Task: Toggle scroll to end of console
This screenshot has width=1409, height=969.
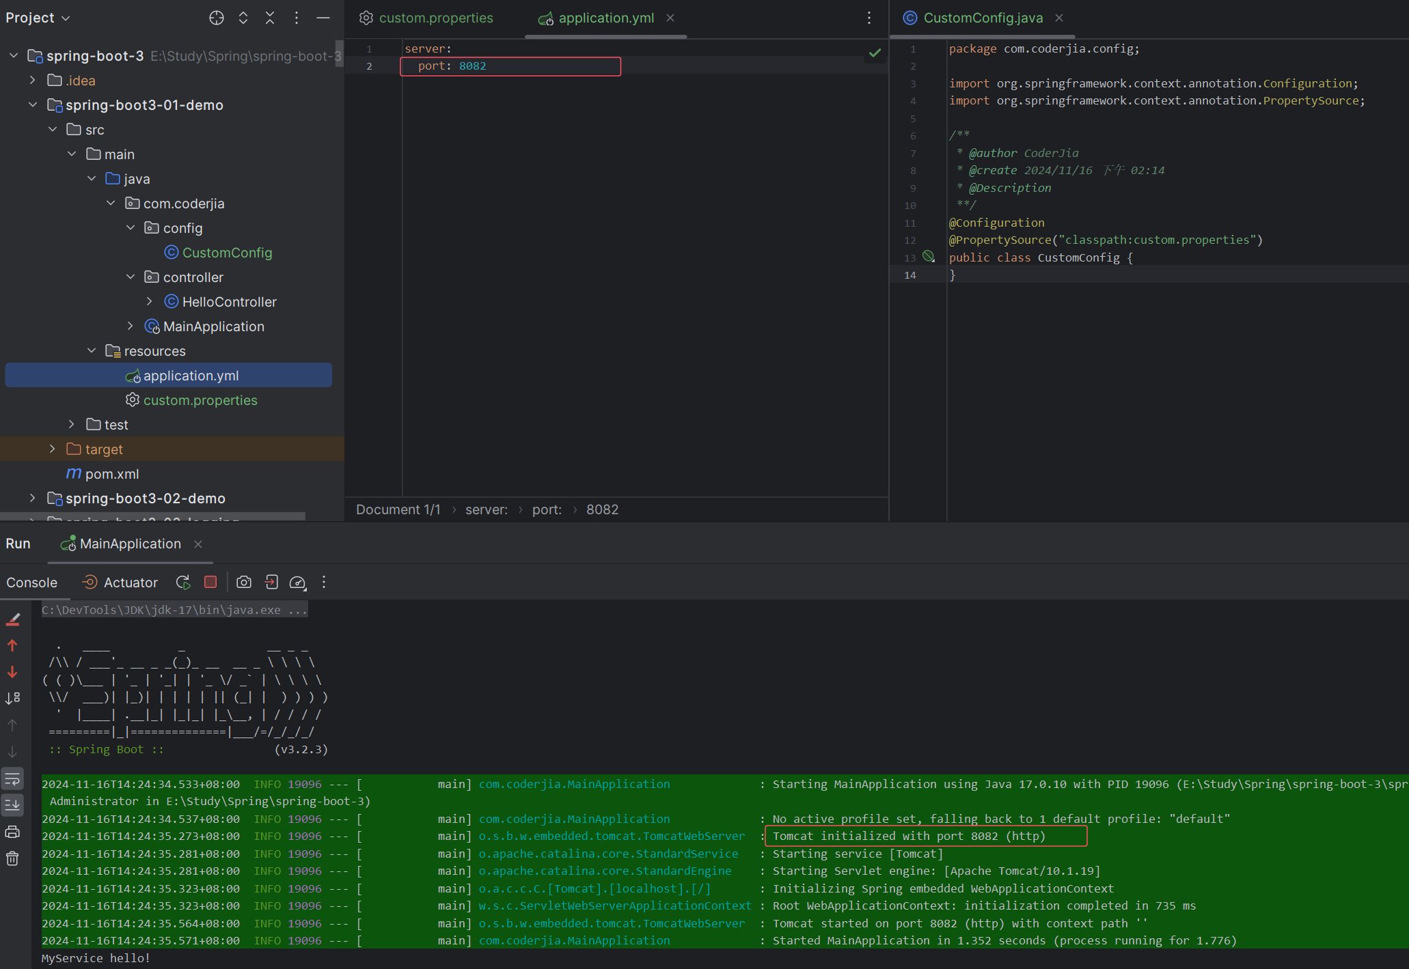Action: (x=13, y=805)
